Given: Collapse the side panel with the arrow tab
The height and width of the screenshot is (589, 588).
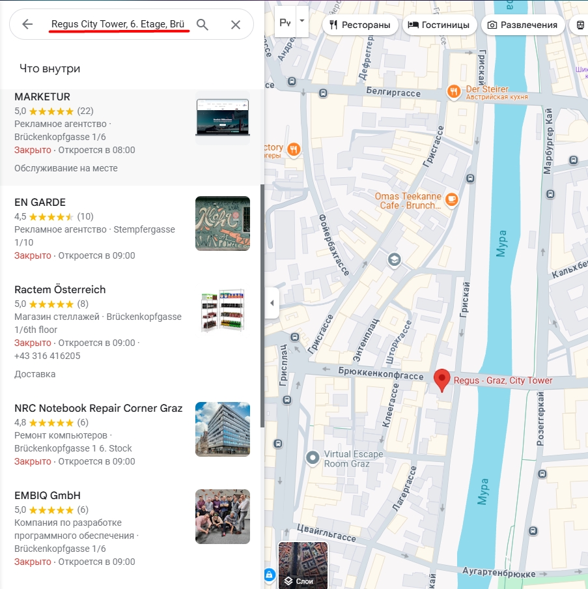Looking at the screenshot, I should click(x=272, y=303).
